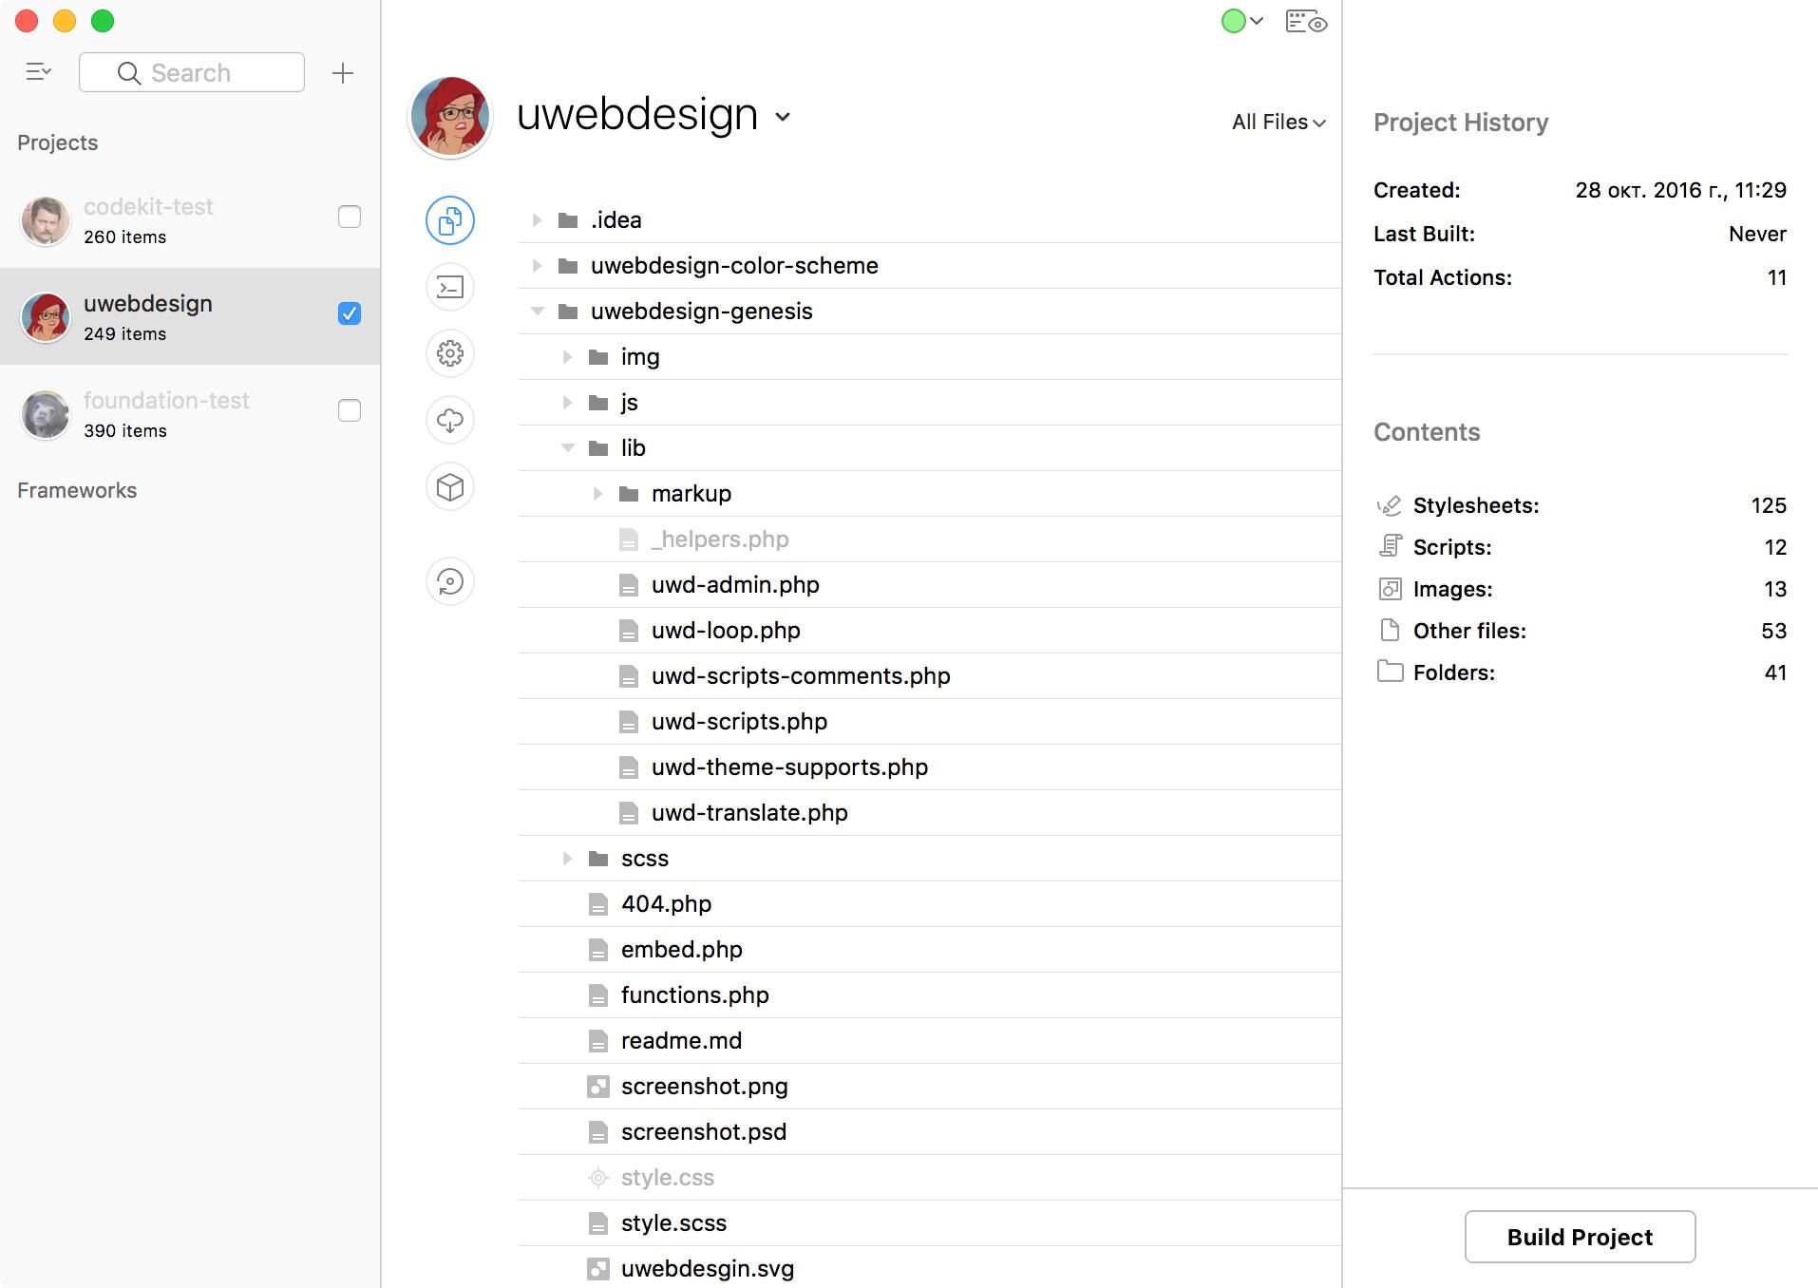Enable the foundation-test project checkbox
Viewport: 1818px width, 1288px height.
(350, 411)
